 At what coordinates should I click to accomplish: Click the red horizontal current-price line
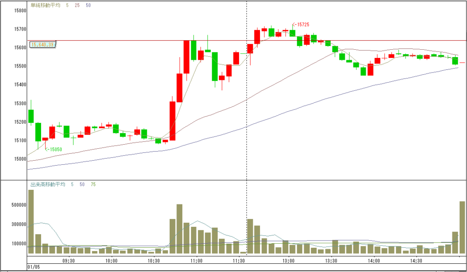[247, 40]
